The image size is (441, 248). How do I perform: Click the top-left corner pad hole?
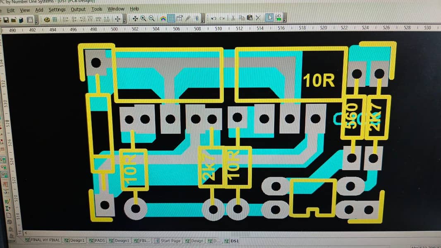coord(96,63)
